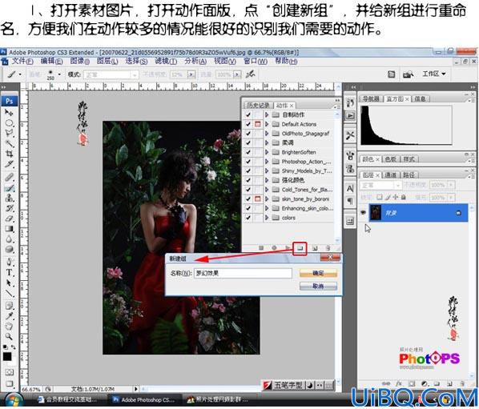Click 取消 in the 新建组 dialog
This screenshot has width=479, height=409.
tap(318, 286)
